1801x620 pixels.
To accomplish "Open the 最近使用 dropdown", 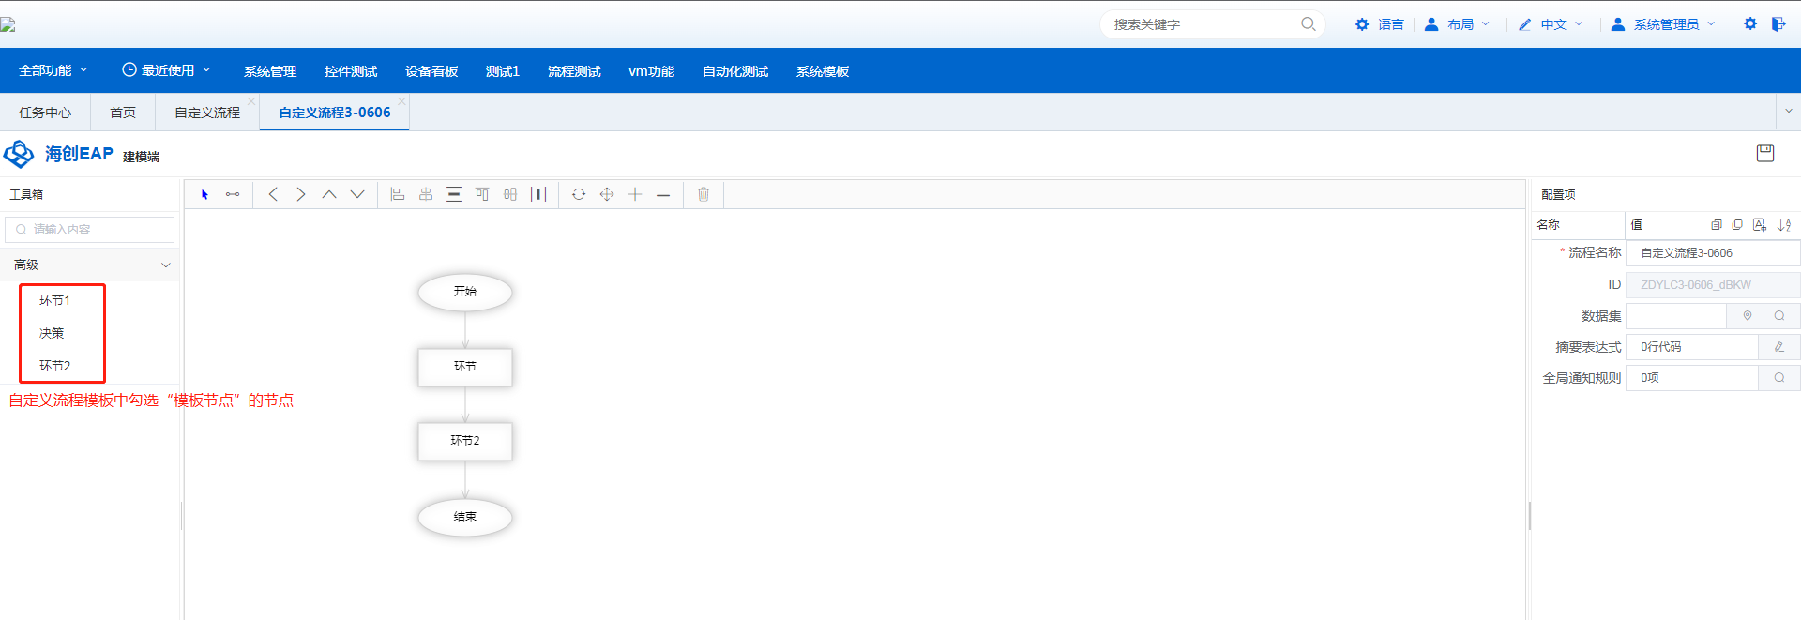I will (167, 70).
